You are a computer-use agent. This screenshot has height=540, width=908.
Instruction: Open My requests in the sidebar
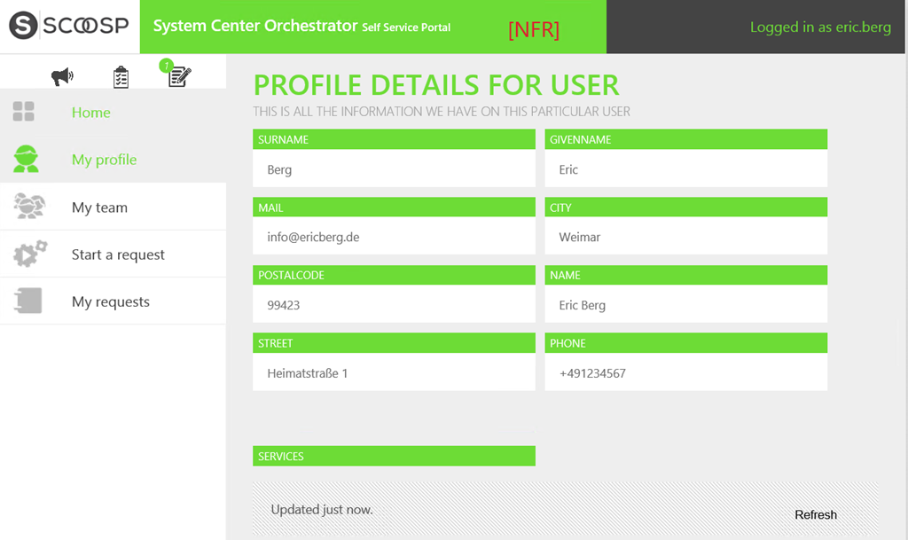(x=111, y=301)
